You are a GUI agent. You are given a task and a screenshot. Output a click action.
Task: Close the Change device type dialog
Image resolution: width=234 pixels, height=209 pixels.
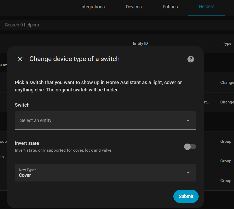(x=20, y=59)
